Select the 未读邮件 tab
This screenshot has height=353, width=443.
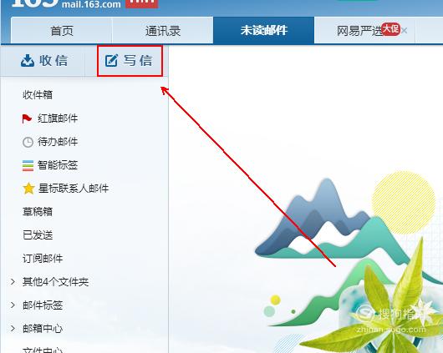[x=264, y=31]
